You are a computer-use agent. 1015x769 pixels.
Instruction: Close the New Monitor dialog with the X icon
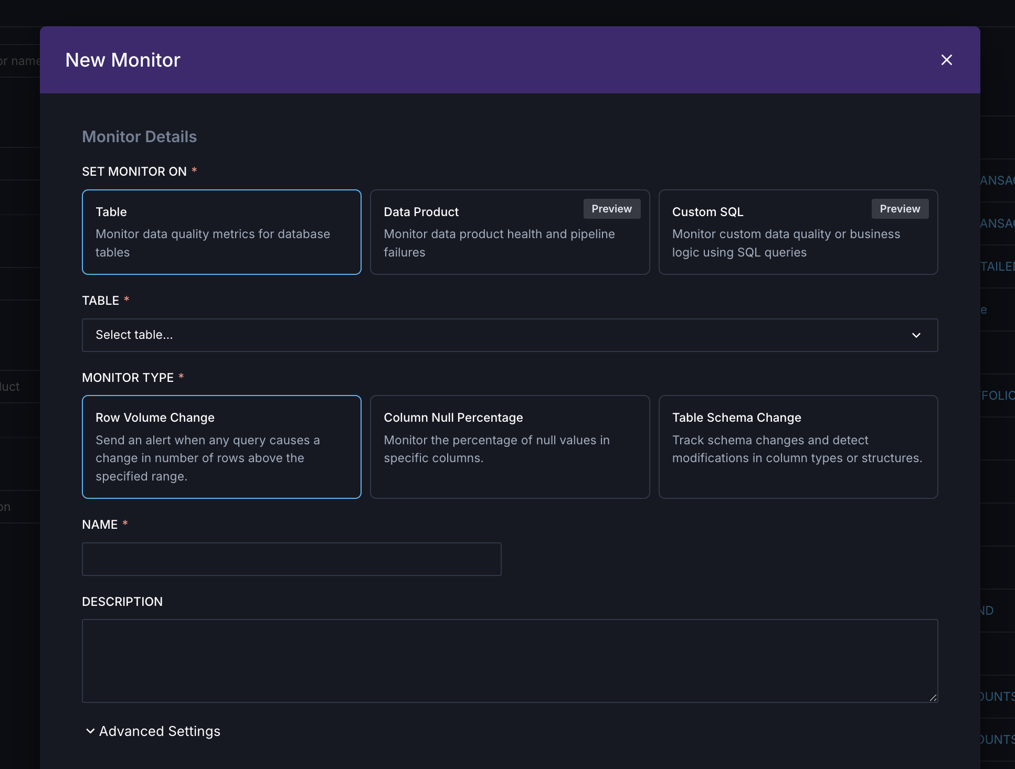click(947, 60)
